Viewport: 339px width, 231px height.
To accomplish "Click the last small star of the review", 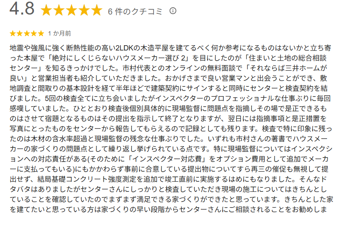I will pyautogui.click(x=40, y=33).
